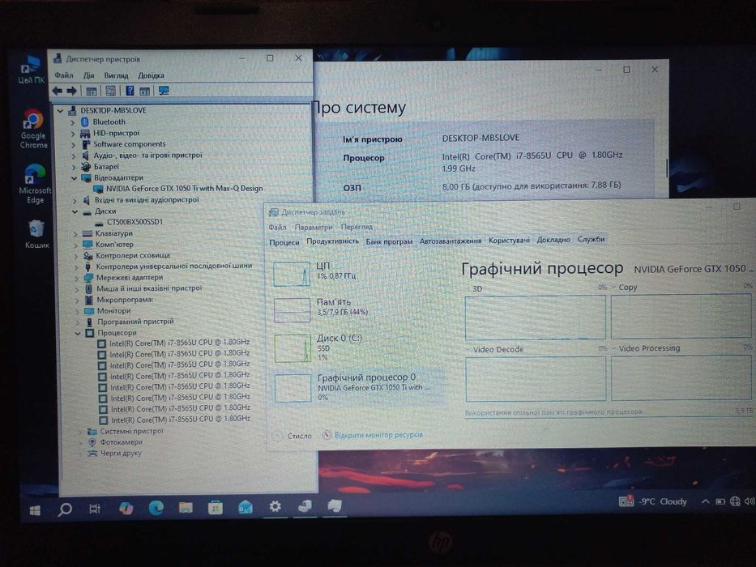Image resolution: width=756 pixels, height=567 pixels.
Task: Click the network globe icon in tray
Action: tap(735, 501)
